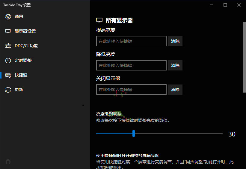Focus the 降低亮度 hotkey input field
Image resolution: width=246 pixels, height=169 pixels.
point(131,65)
